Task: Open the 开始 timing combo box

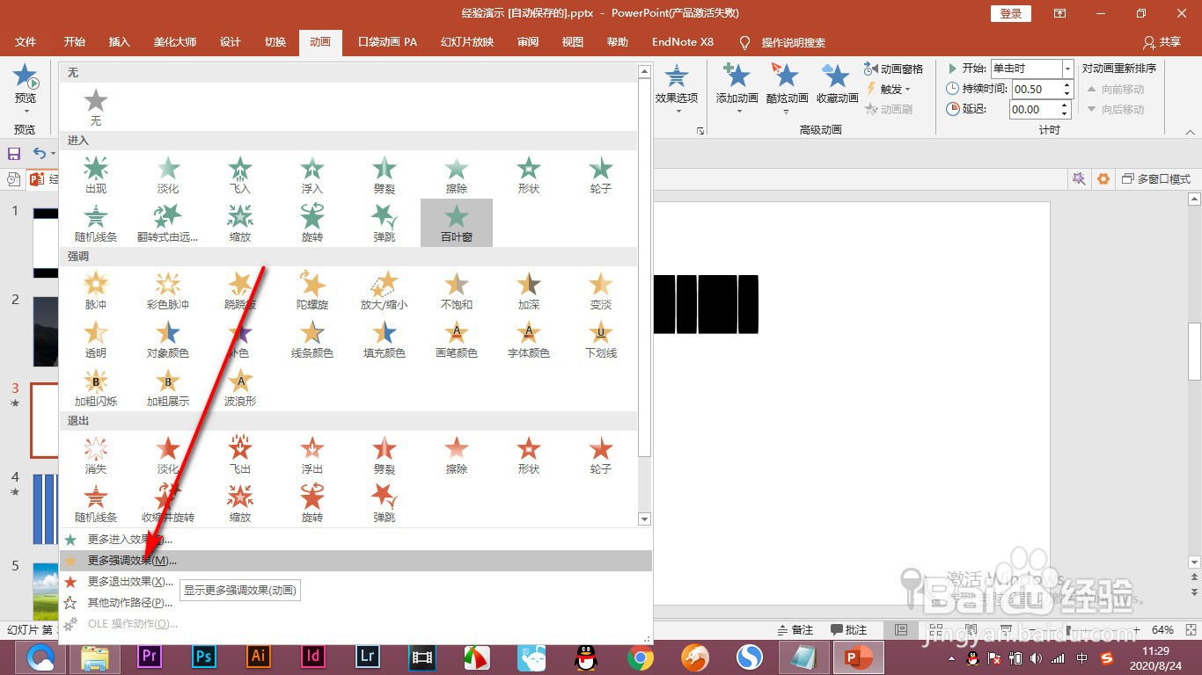Action: click(1032, 69)
